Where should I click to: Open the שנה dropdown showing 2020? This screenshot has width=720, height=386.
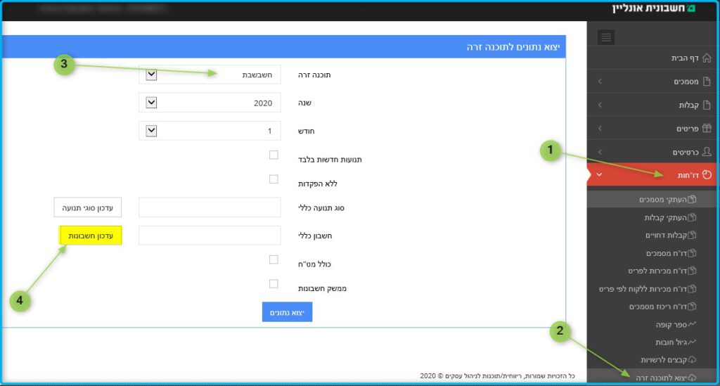210,103
